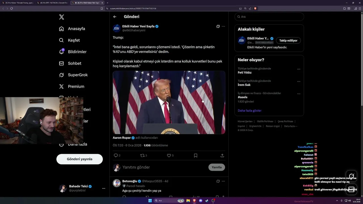
Task: Click Daha fazla göster link
Action: pos(250,110)
